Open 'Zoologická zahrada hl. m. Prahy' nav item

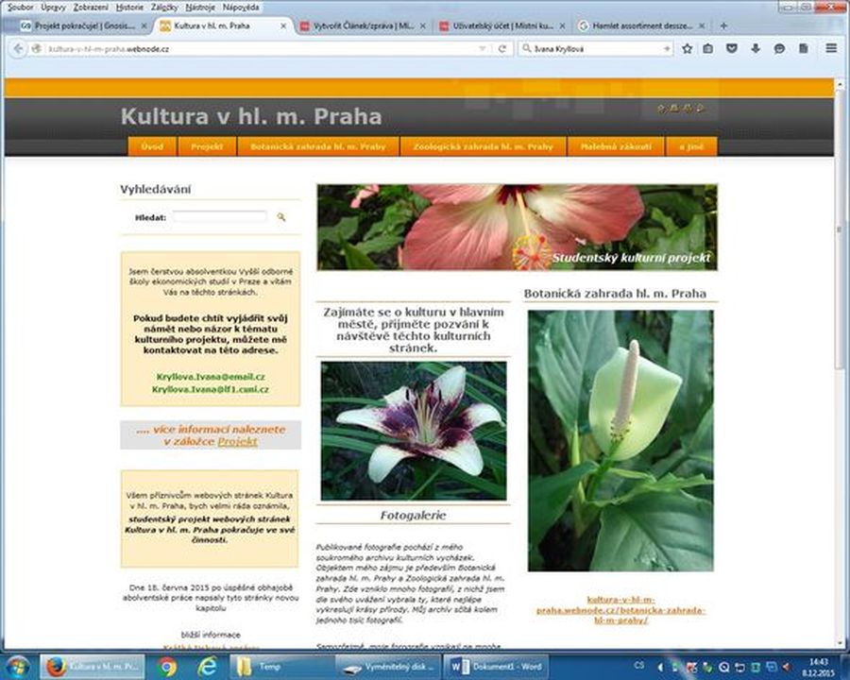click(x=483, y=146)
